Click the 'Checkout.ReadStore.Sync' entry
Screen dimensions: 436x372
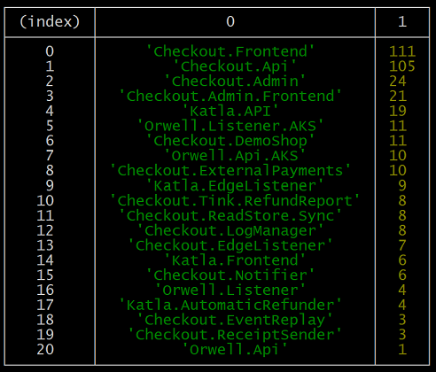(230, 215)
